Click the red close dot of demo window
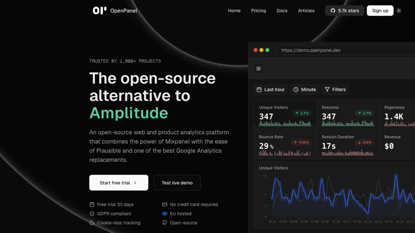The image size is (415, 233). (255, 50)
